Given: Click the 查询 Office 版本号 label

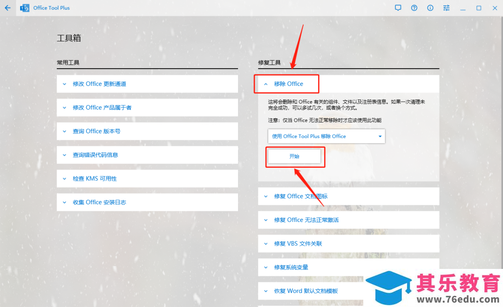Looking at the screenshot, I should click(96, 131).
